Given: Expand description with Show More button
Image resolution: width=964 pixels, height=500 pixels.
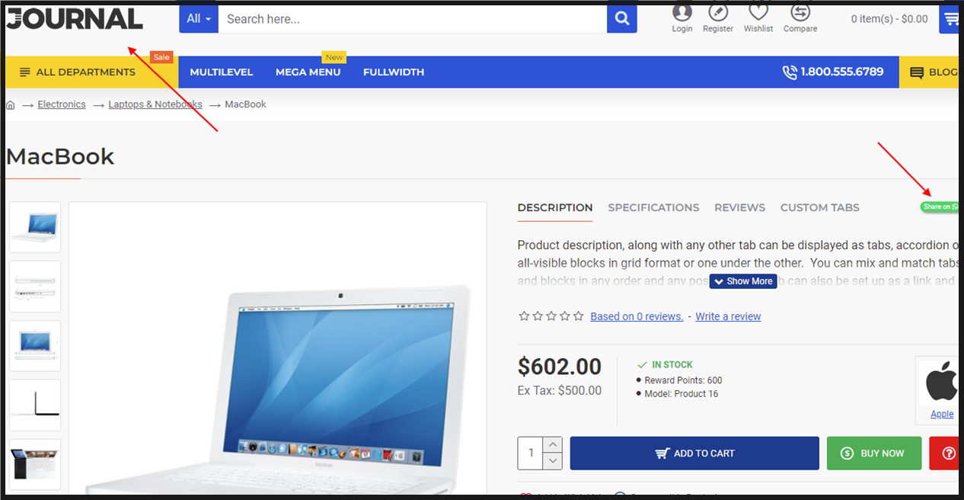Looking at the screenshot, I should [x=743, y=281].
